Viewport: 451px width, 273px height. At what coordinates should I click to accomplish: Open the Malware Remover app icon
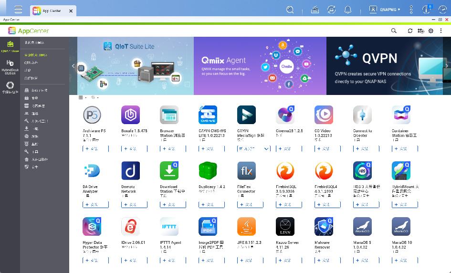(x=324, y=226)
